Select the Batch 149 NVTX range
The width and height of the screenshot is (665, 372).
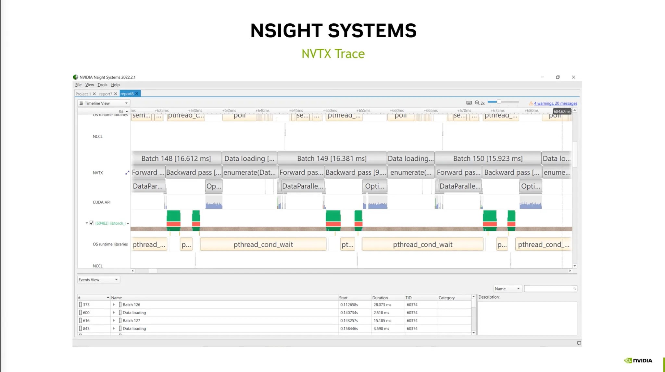point(332,158)
